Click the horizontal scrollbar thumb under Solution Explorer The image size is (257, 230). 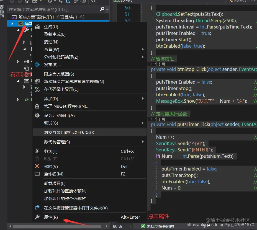coord(57,226)
